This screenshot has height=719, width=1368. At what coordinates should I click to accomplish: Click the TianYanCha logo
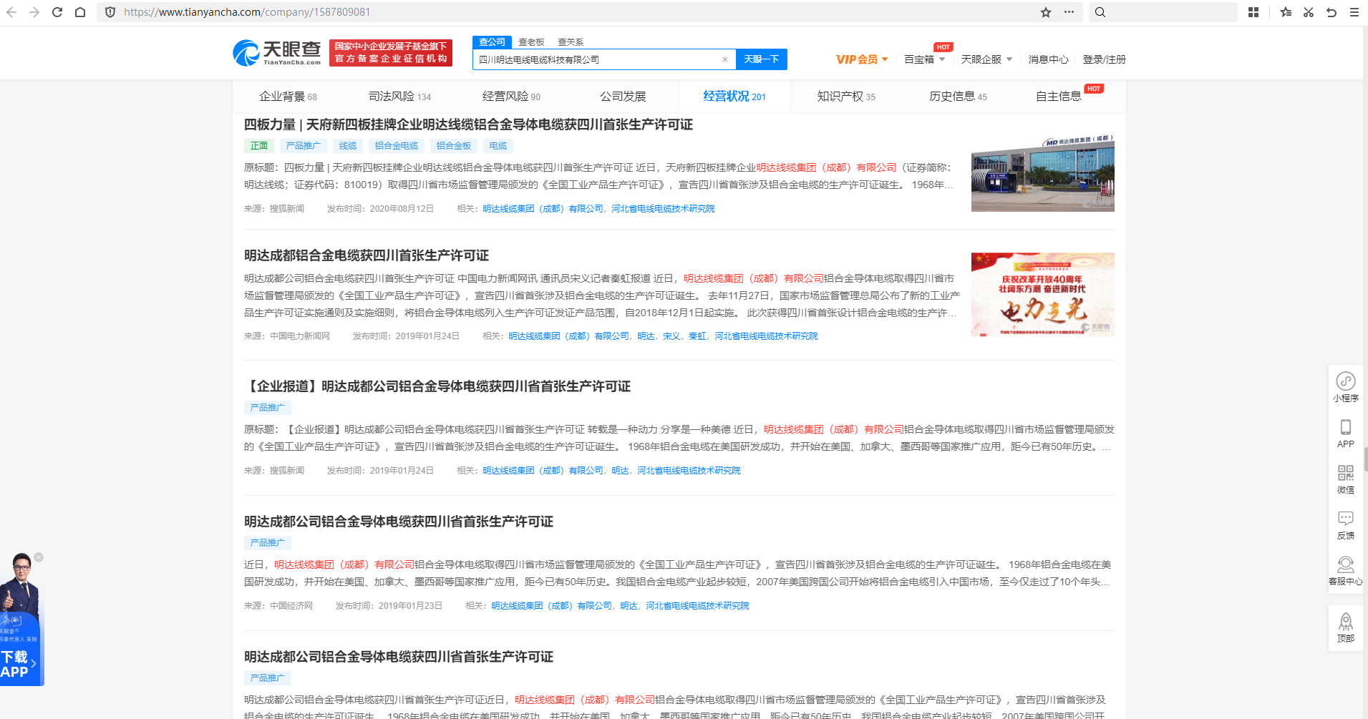point(276,53)
